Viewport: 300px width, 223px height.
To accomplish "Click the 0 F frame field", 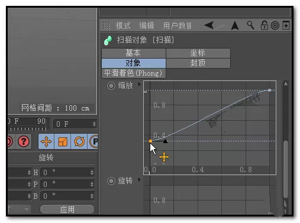I will (75, 124).
